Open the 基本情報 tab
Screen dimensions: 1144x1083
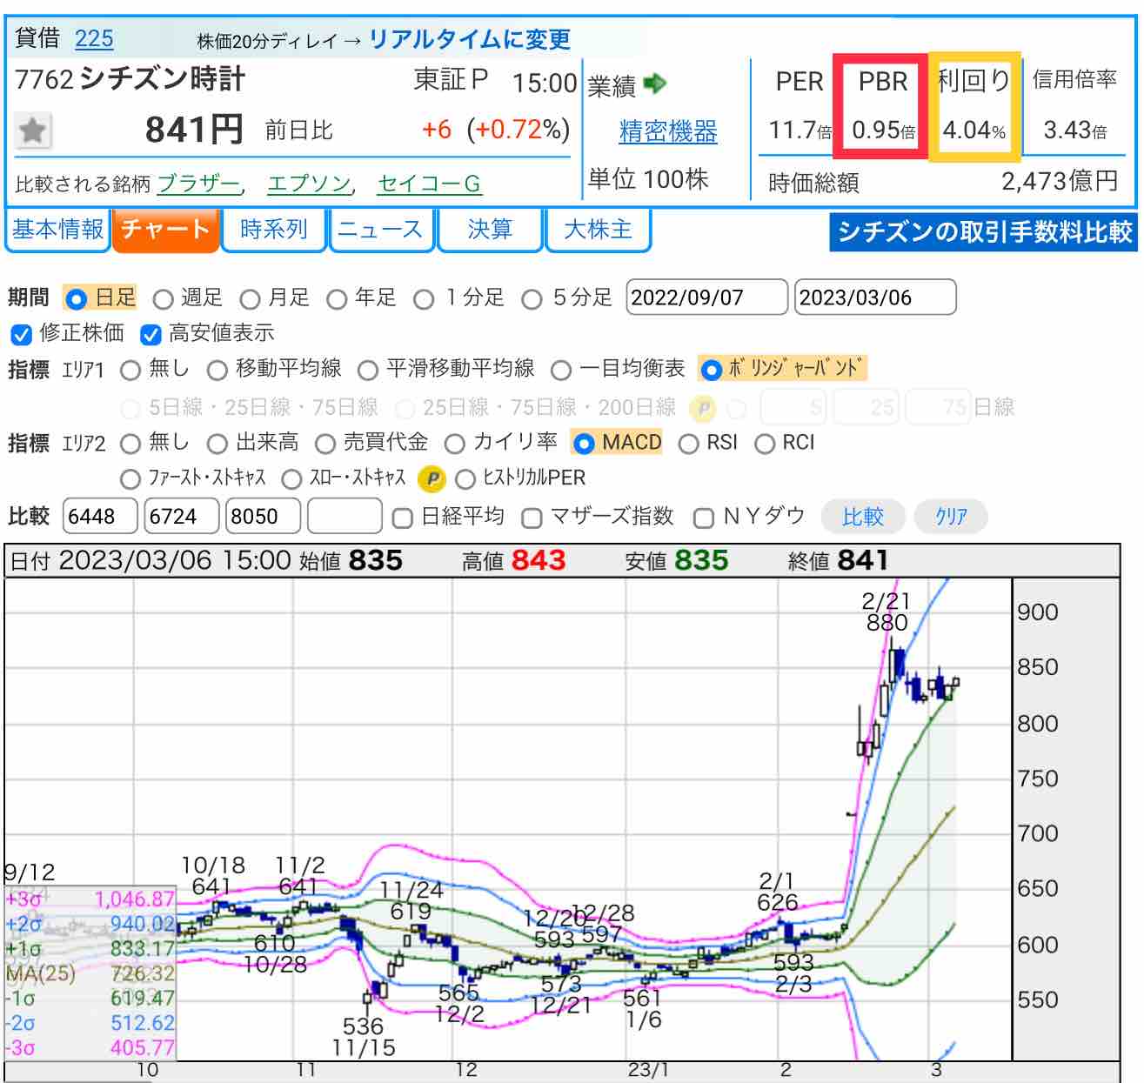coord(57,230)
